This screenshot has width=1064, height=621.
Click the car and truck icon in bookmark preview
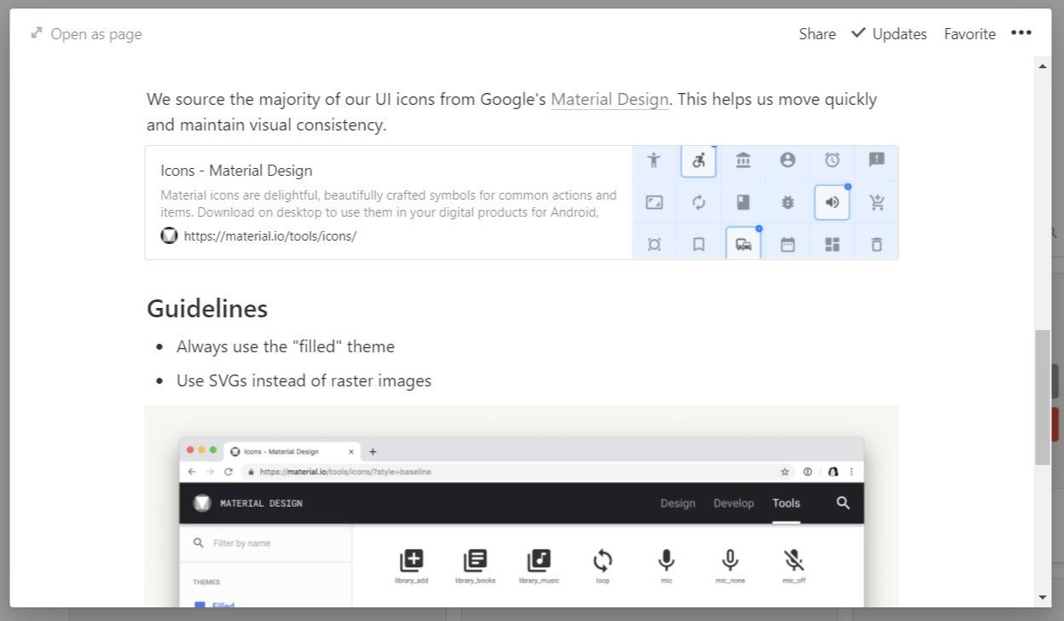pyautogui.click(x=743, y=244)
